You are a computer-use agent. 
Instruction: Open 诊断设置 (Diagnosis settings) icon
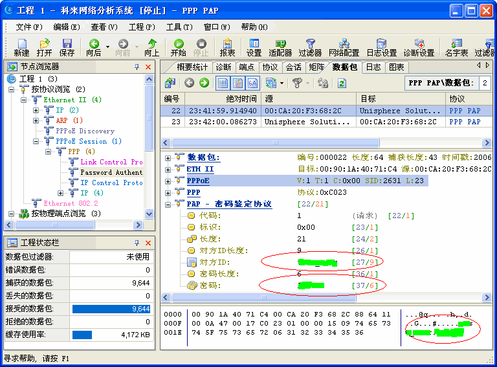tap(419, 47)
